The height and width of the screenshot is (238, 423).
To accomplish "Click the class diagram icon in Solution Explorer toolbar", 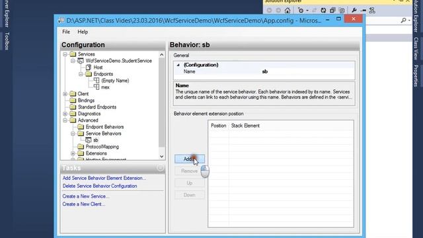I will point(372,11).
